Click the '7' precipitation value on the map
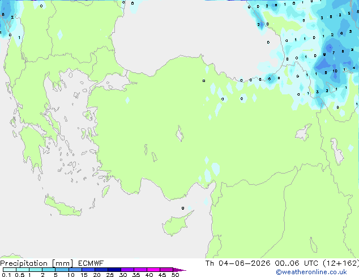This screenshot has width=359, height=277. click(334, 53)
